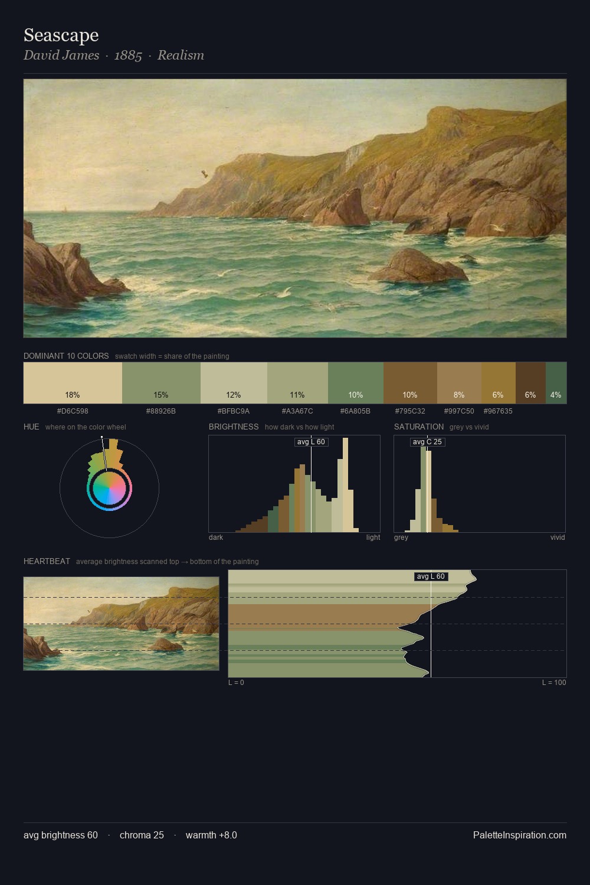Viewport: 590px width, 885px height.
Task: Click the style label 'Realism'
Action: (181, 55)
